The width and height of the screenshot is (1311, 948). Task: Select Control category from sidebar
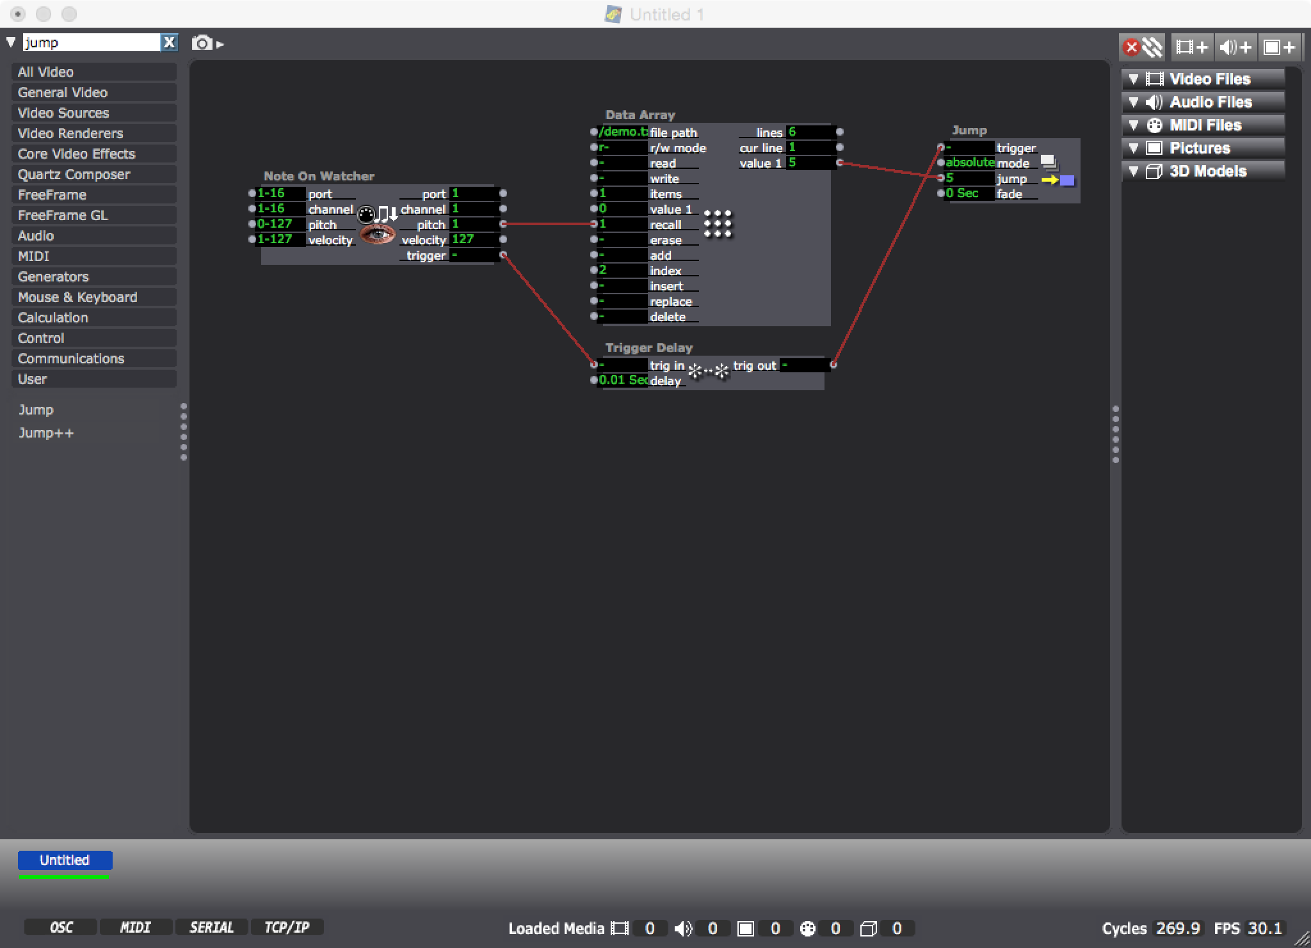click(40, 338)
